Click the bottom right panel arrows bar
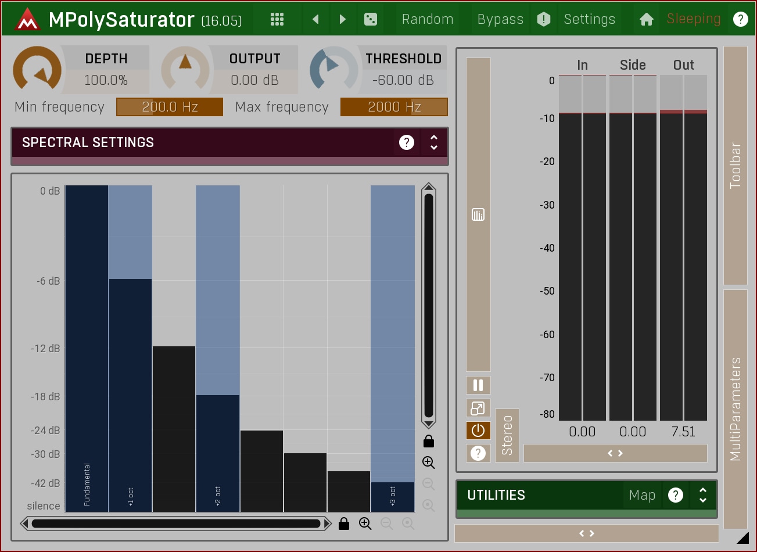 click(x=587, y=533)
